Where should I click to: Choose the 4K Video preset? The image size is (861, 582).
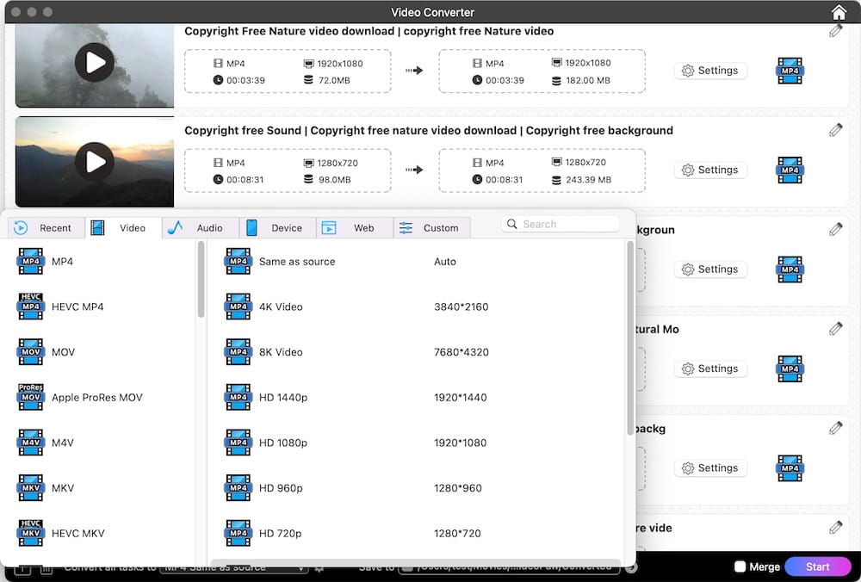point(281,306)
